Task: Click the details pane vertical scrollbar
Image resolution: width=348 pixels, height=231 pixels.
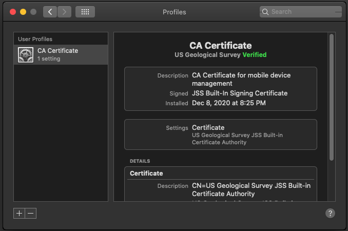Action: tap(332, 97)
